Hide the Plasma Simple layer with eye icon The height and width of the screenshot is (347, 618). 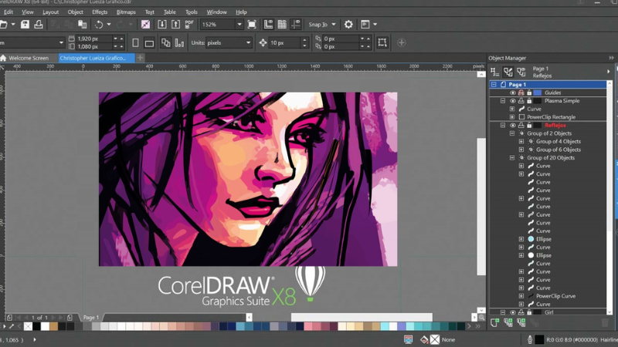512,101
